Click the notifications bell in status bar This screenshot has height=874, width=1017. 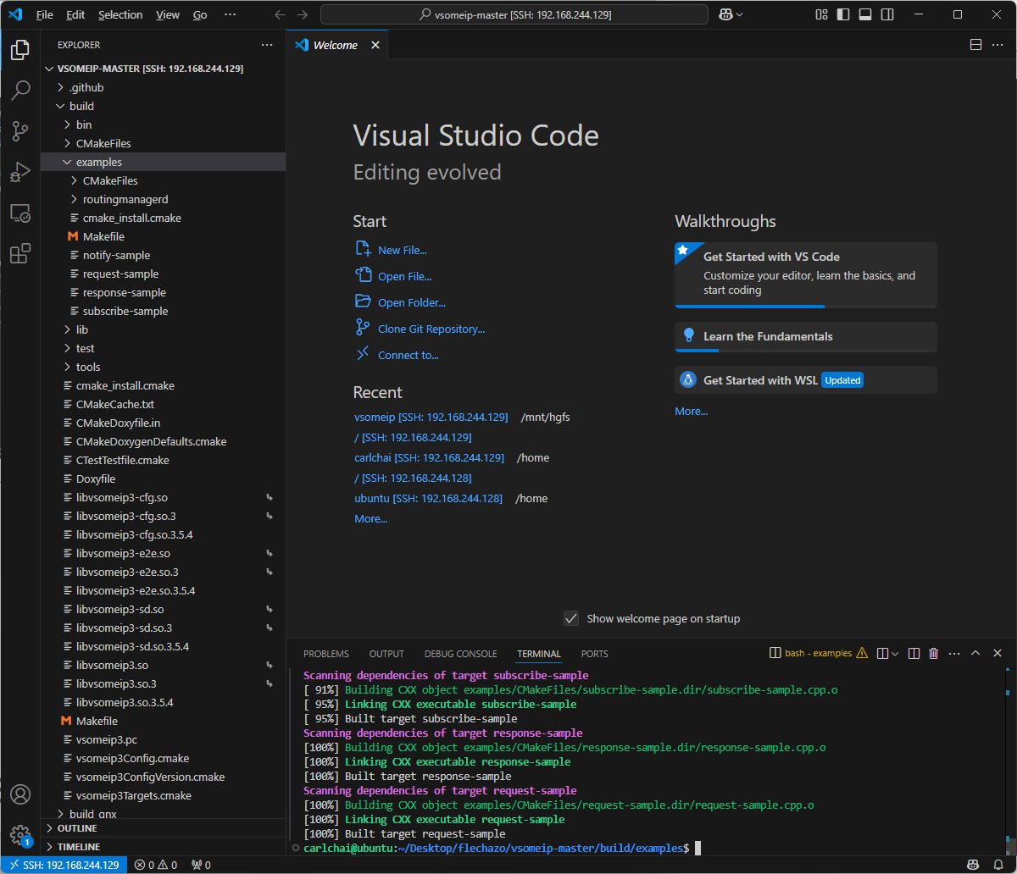point(1000,865)
